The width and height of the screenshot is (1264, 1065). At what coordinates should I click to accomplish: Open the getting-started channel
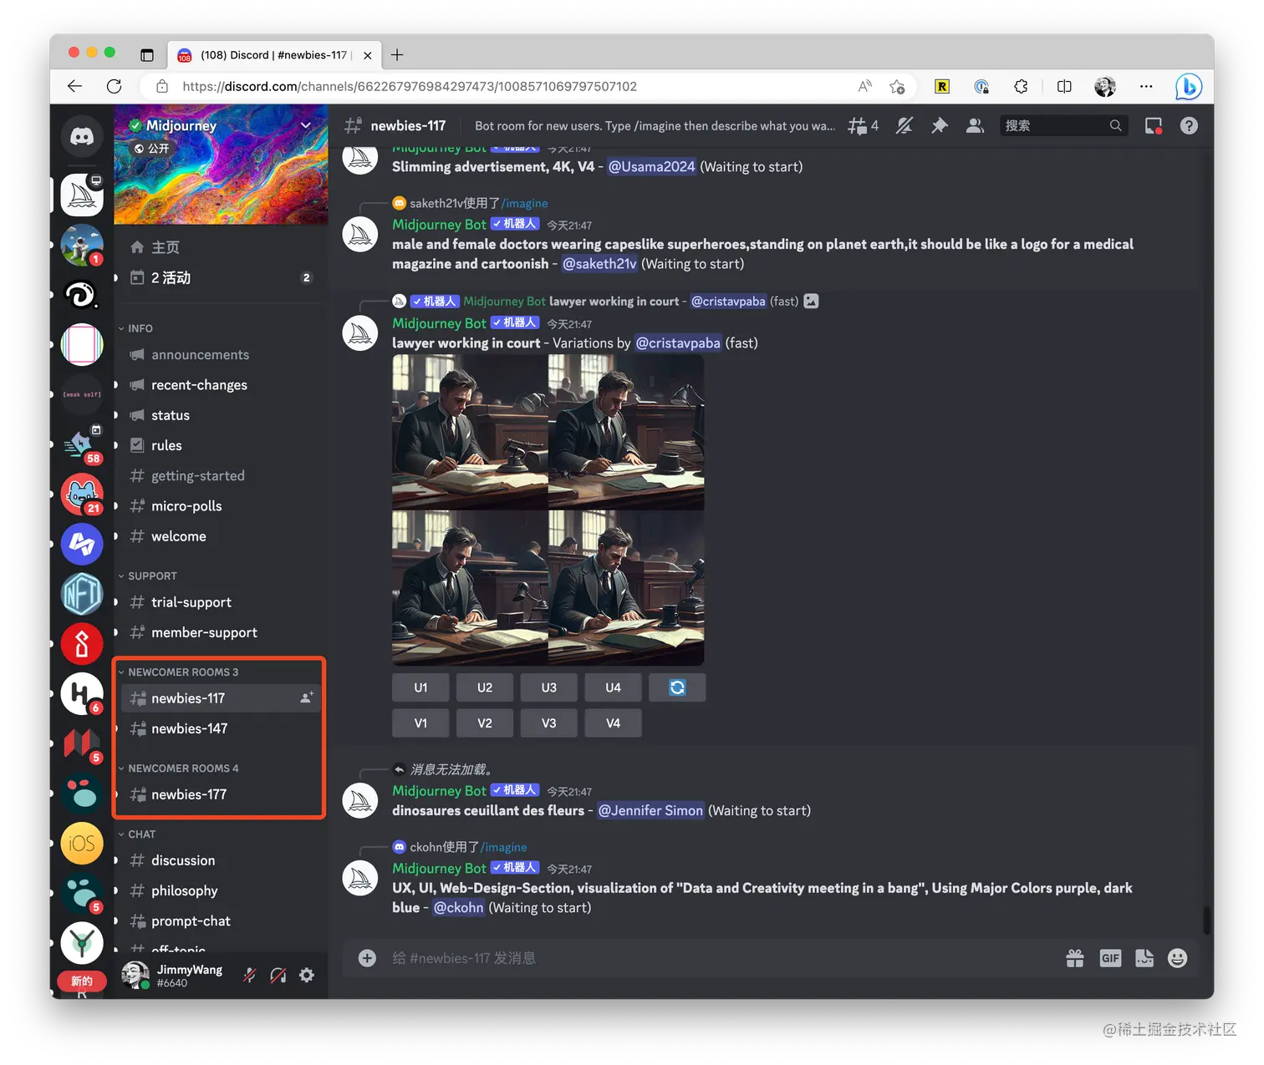[222, 475]
